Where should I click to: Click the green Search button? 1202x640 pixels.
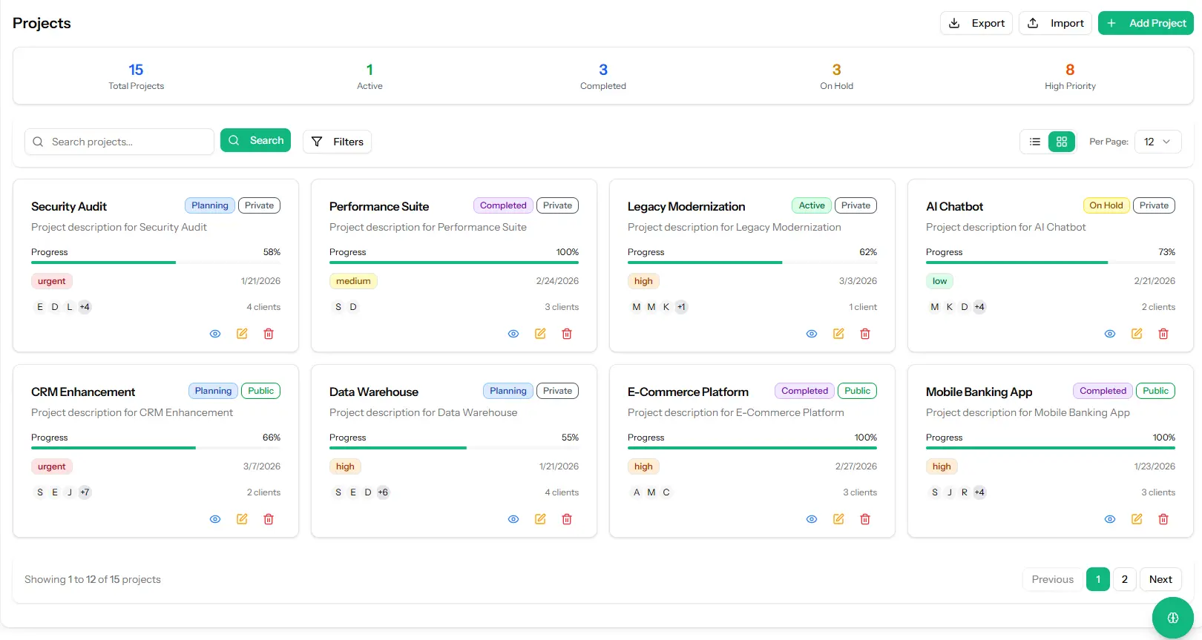(255, 140)
